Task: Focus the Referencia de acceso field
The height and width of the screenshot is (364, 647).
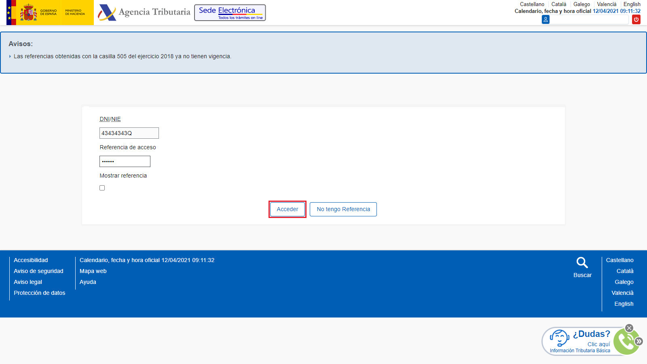Action: (x=125, y=161)
